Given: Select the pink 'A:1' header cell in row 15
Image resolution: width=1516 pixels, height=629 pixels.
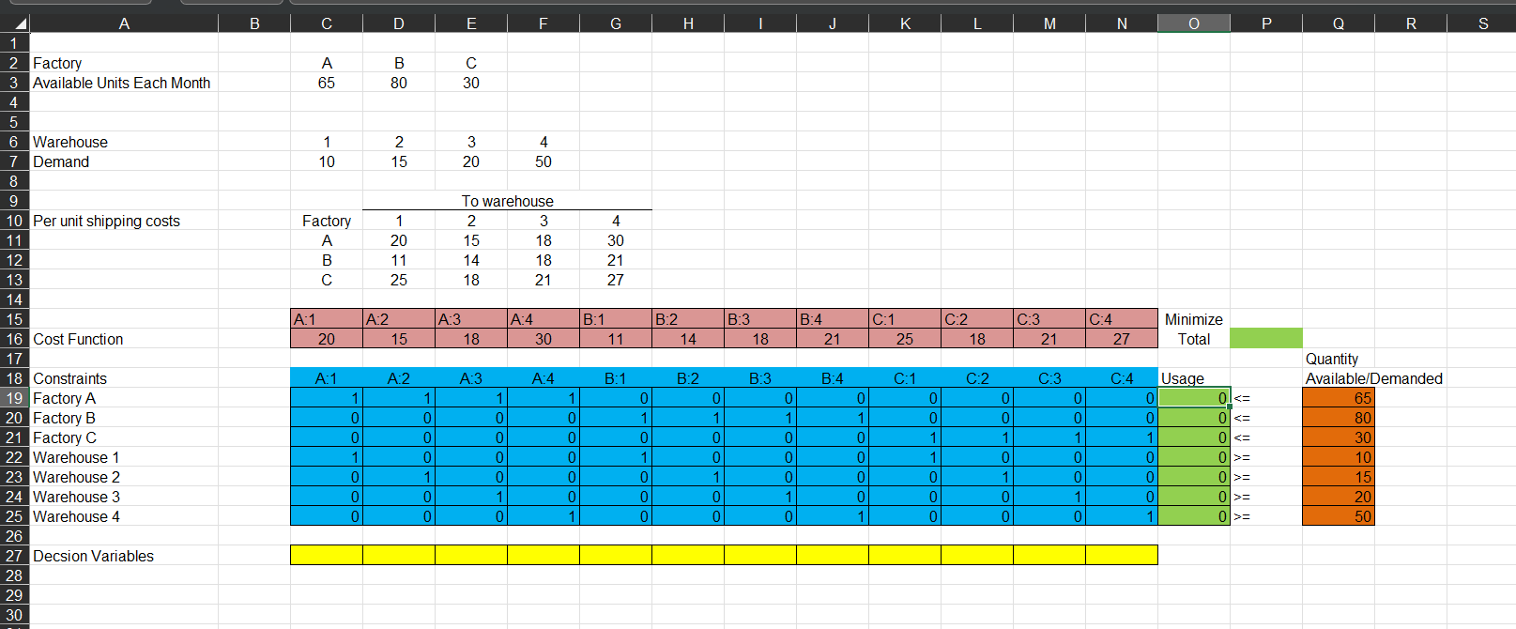Looking at the screenshot, I should pyautogui.click(x=327, y=319).
